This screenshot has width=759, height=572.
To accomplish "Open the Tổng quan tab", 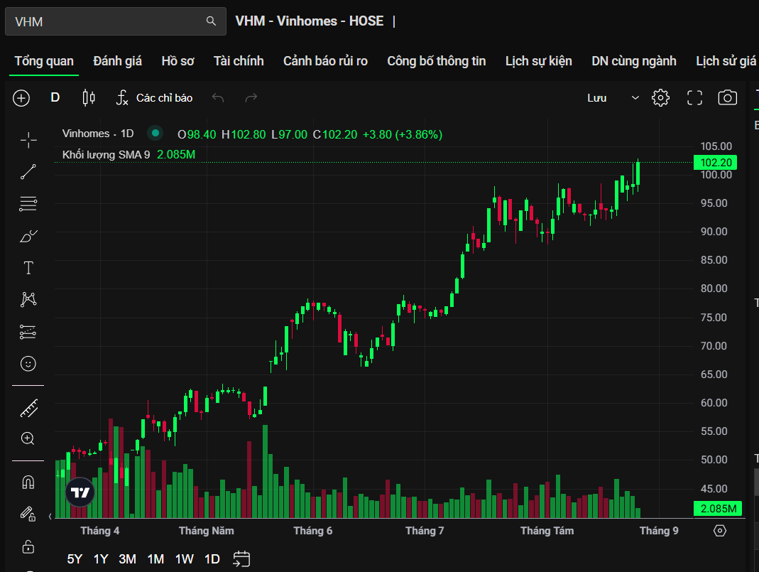I will tap(44, 61).
